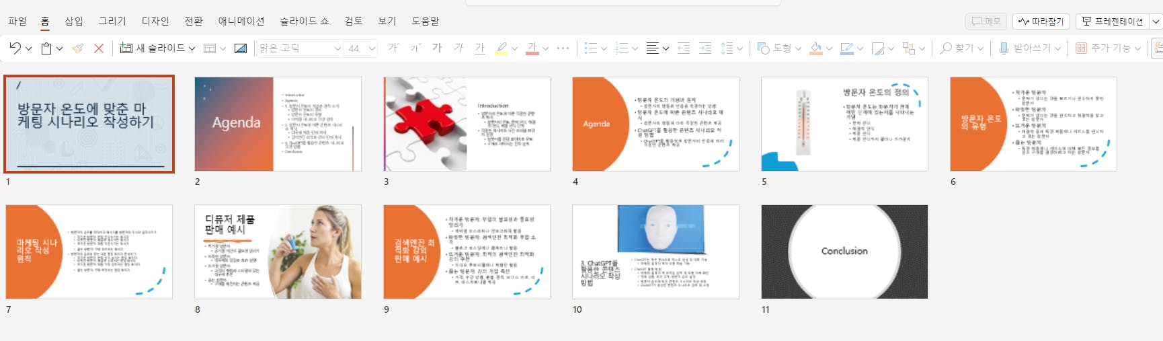Screen dimensions: 1163x341
Task: Click the 메모 comments button
Action: 986,22
